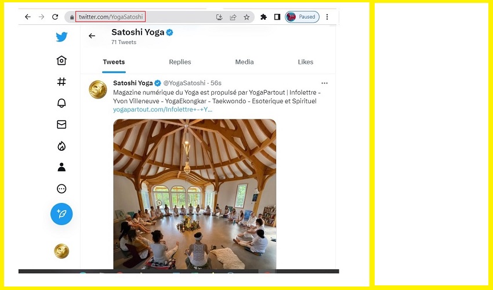Expand the More circle menu in sidebar
Image resolution: width=493 pixels, height=290 pixels.
click(61, 188)
